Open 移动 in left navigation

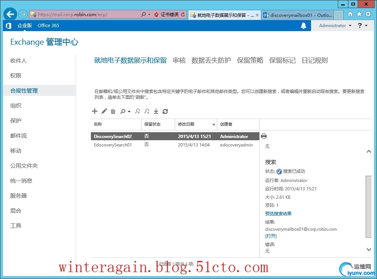pos(16,151)
